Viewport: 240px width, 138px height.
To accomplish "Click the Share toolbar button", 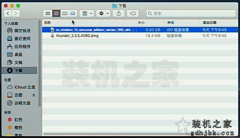I will 118,13.
